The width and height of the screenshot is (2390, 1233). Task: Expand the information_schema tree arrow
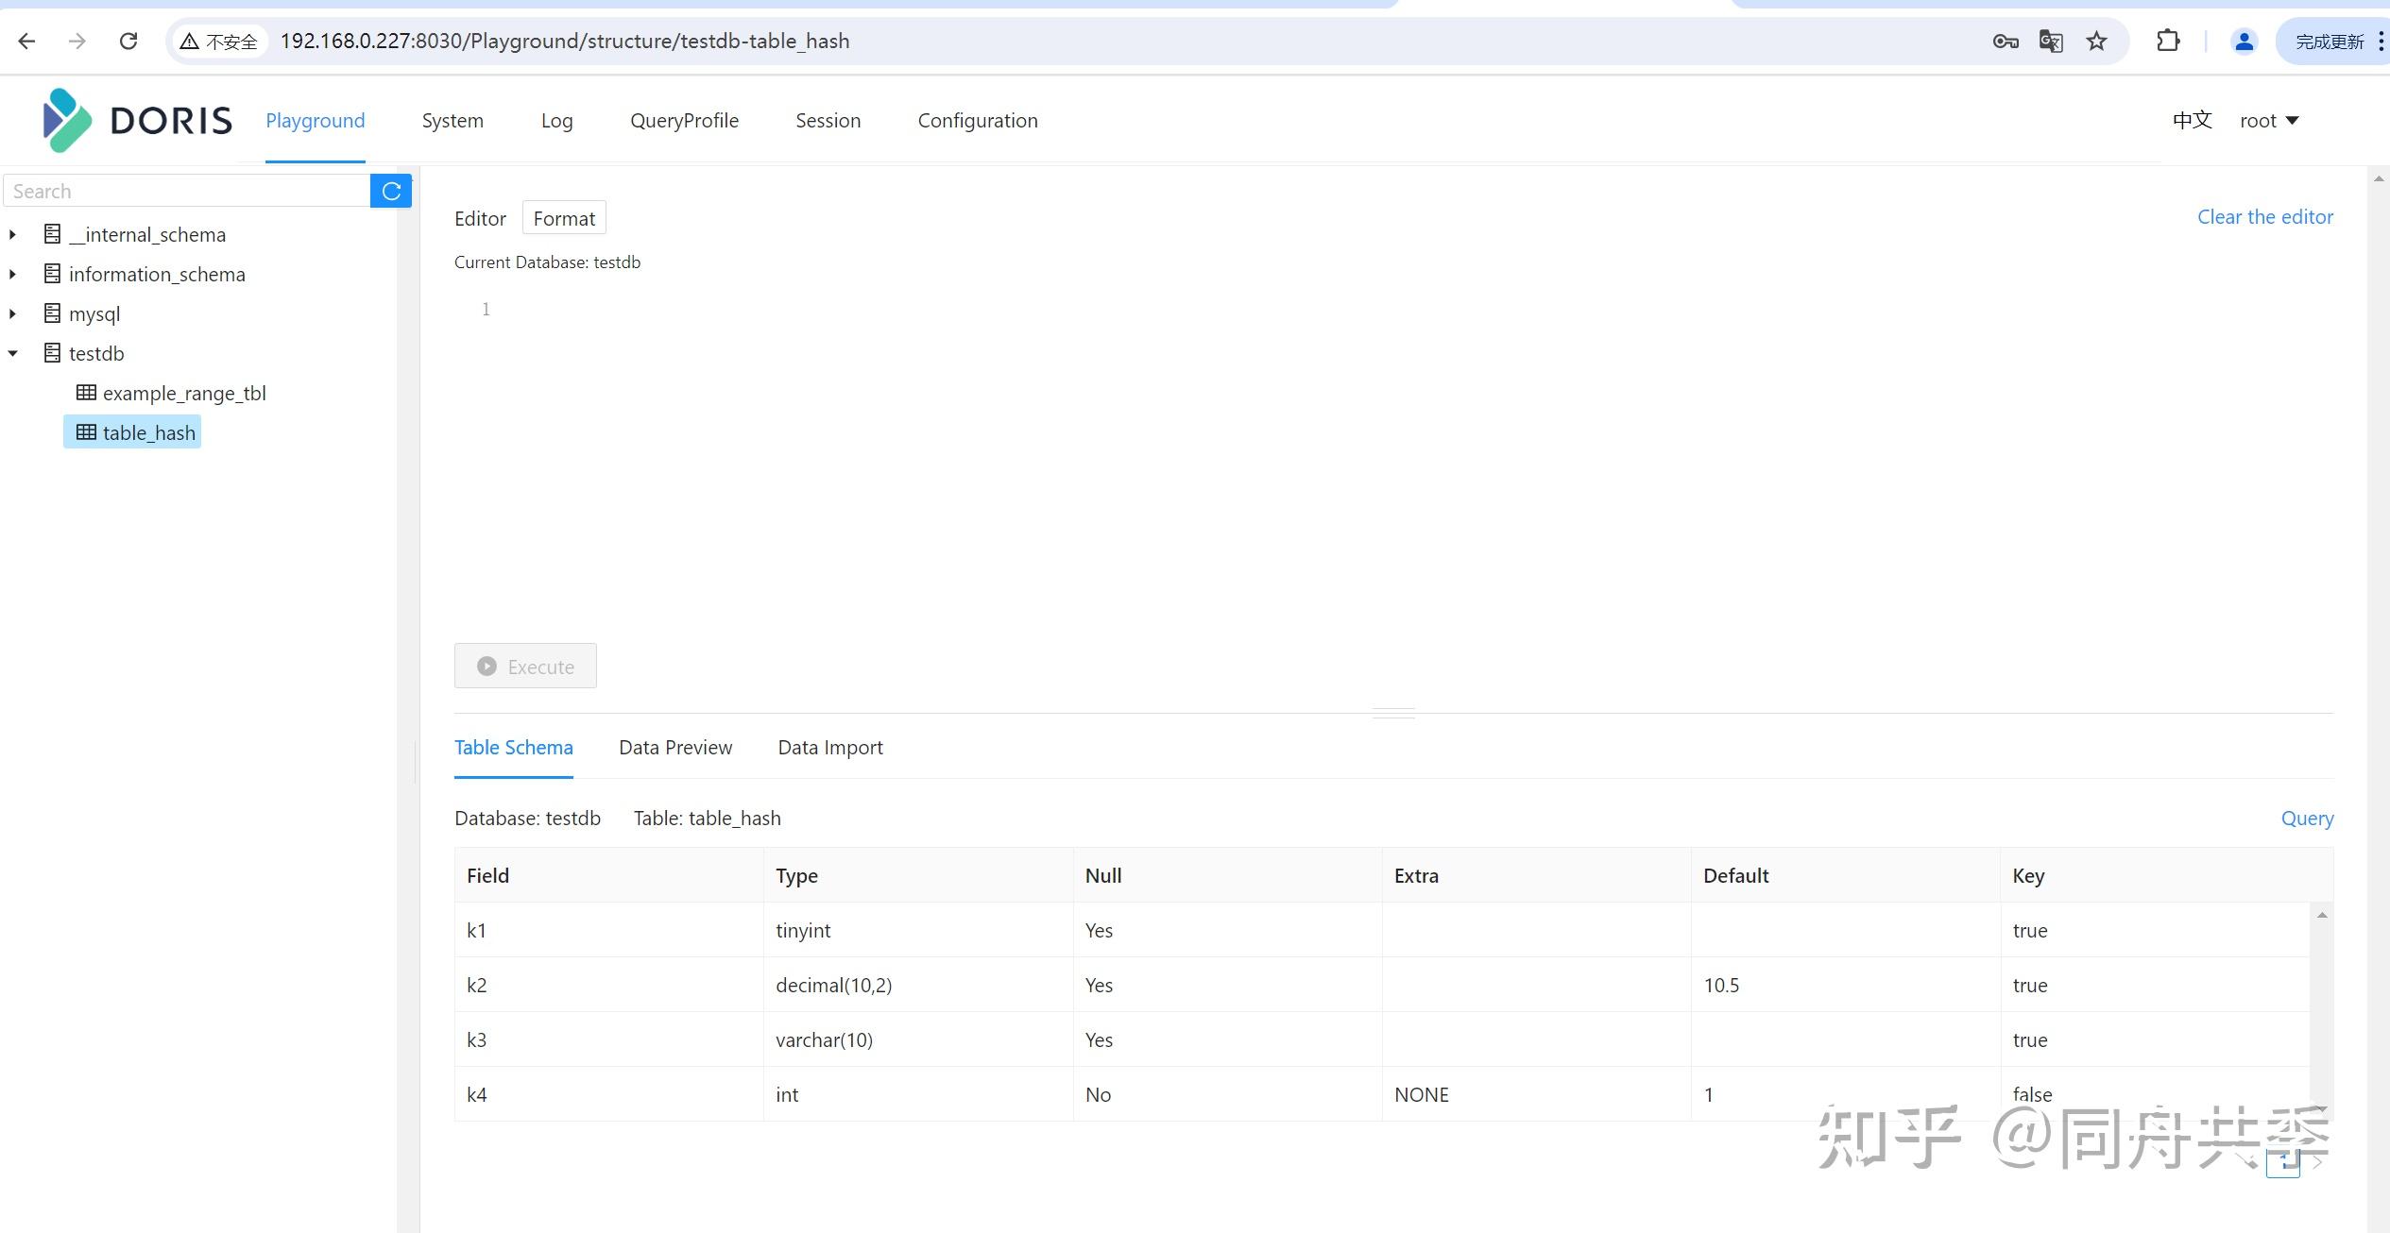coord(12,274)
